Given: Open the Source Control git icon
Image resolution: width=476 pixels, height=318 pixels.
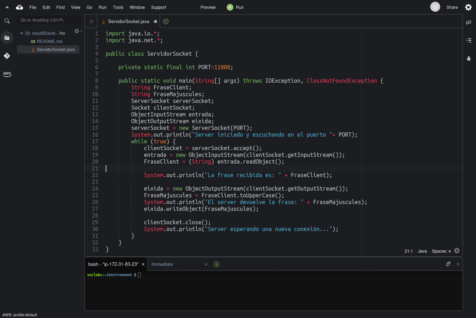Looking at the screenshot, I should pyautogui.click(x=7, y=56).
